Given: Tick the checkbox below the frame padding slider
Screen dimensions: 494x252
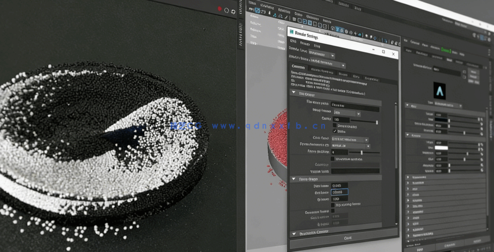Looking at the screenshot, I should pos(333,159).
